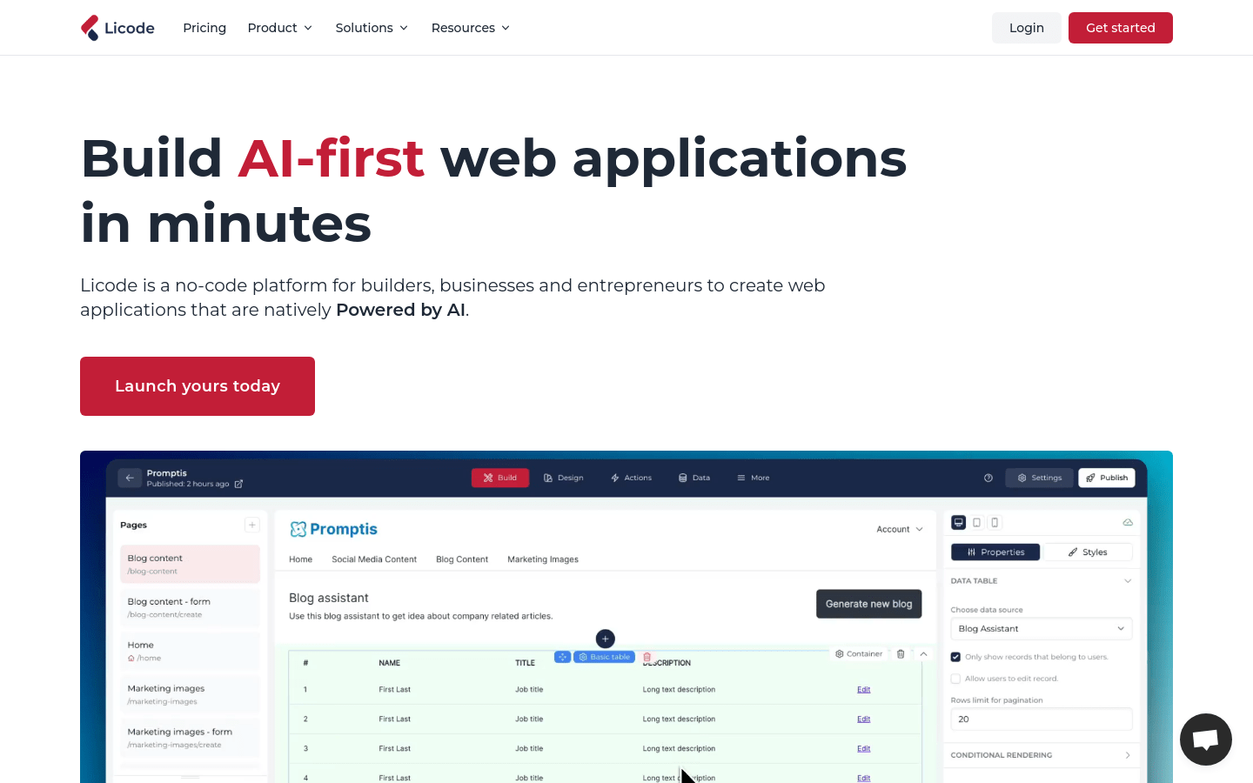This screenshot has width=1253, height=783.
Task: Click the rows limit pagination field
Action: (1041, 719)
